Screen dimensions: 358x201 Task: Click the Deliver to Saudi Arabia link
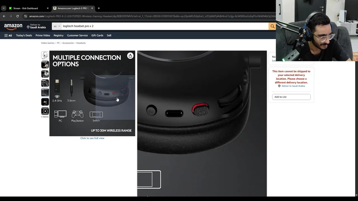pyautogui.click(x=293, y=86)
